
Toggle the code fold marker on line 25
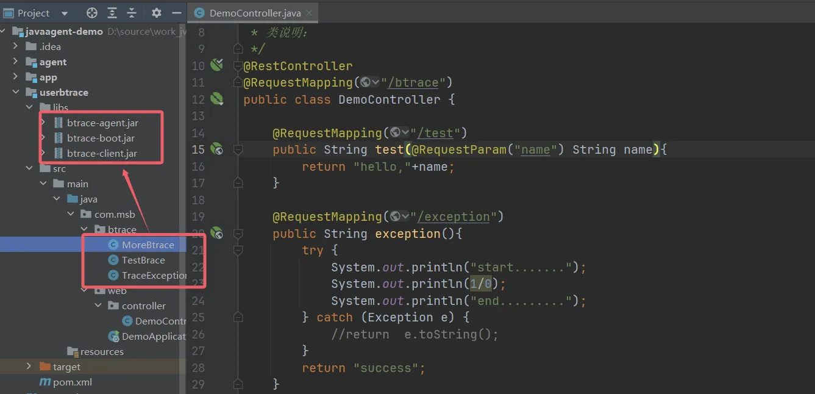[x=238, y=317]
